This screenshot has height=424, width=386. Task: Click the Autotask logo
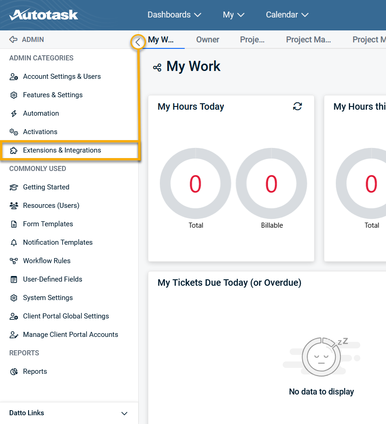44,15
